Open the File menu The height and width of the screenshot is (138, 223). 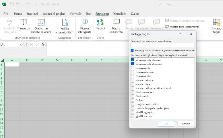[x=6, y=14]
